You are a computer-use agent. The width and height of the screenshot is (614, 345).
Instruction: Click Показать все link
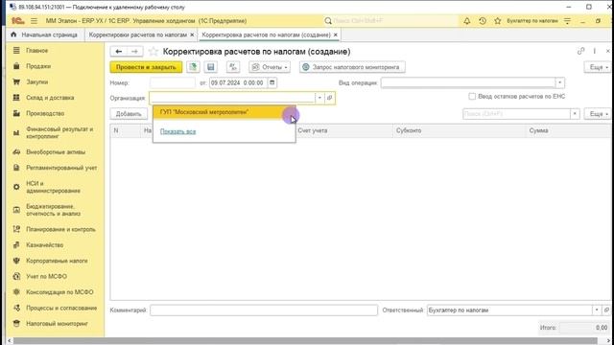point(177,131)
